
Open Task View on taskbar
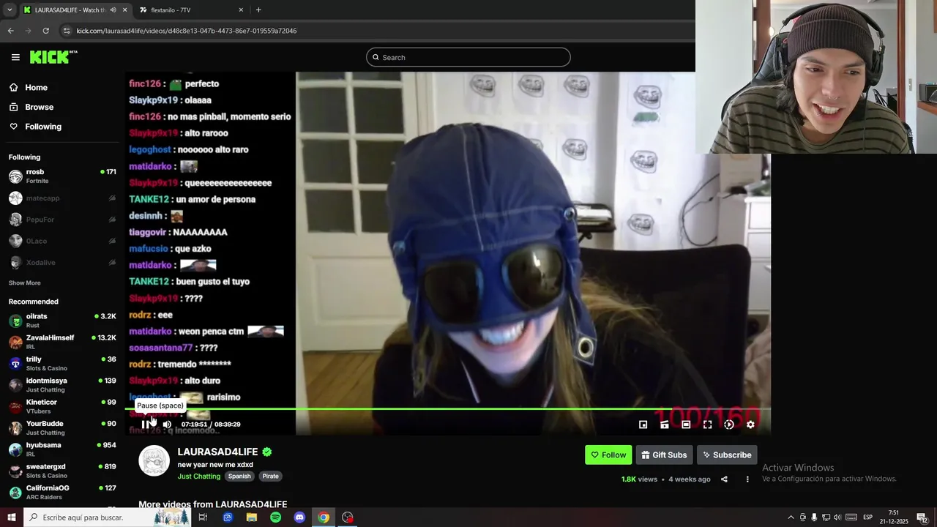(203, 517)
